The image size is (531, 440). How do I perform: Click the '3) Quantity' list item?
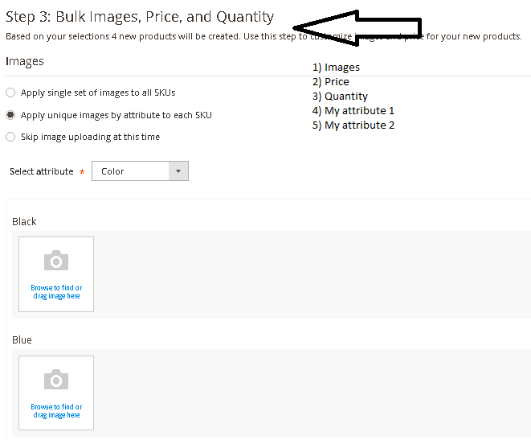click(x=340, y=97)
